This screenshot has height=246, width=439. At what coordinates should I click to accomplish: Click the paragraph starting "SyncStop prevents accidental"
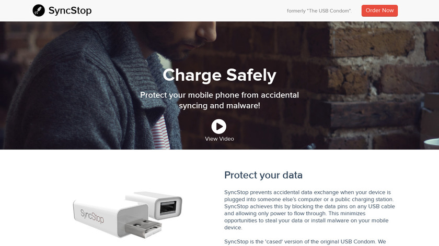(x=309, y=210)
